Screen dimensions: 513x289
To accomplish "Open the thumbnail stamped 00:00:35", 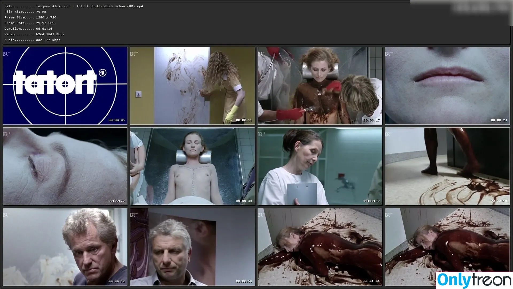I will [192, 166].
